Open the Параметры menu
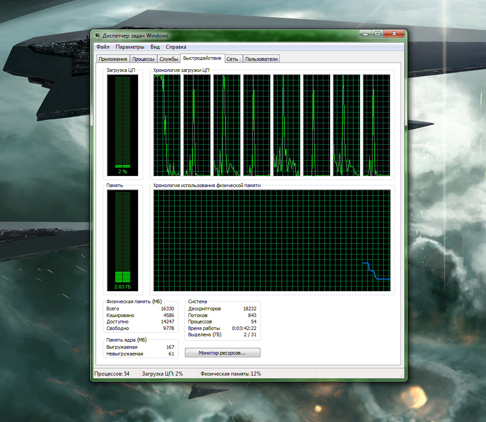Viewport: 486px width, 422px height. click(x=130, y=47)
